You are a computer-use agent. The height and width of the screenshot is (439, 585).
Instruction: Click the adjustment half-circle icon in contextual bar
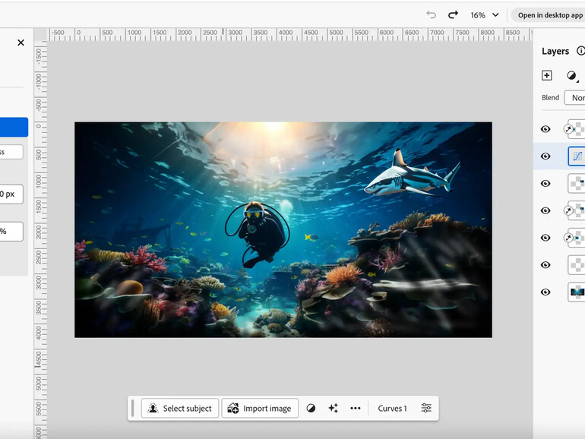[x=311, y=409]
